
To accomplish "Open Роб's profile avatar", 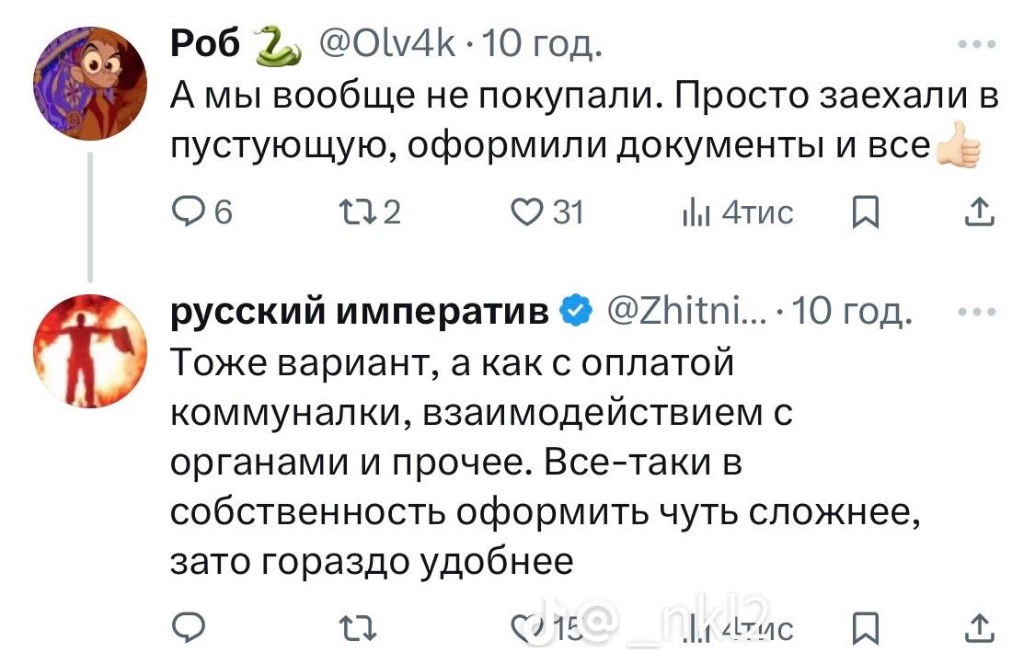I will (x=91, y=83).
